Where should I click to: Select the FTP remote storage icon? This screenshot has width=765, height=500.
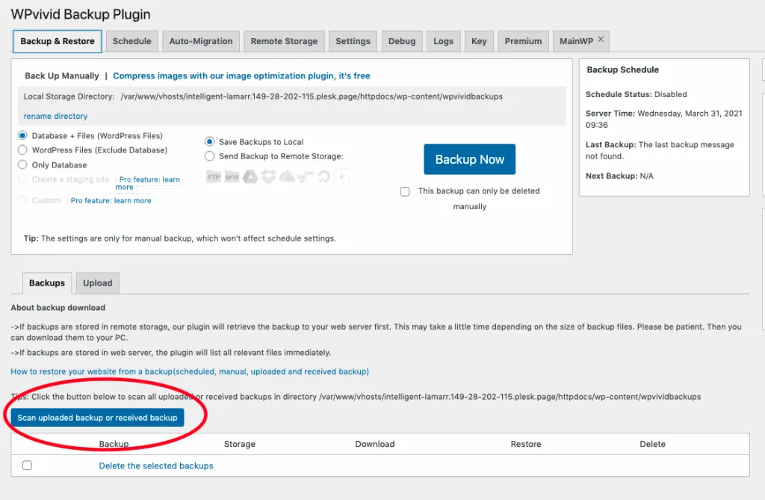click(x=214, y=176)
